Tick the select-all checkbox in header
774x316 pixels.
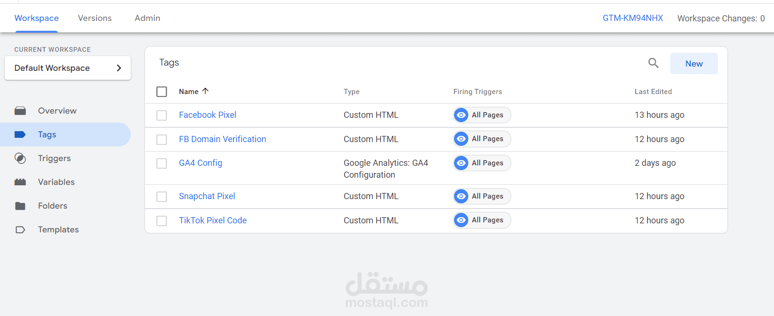(x=162, y=92)
